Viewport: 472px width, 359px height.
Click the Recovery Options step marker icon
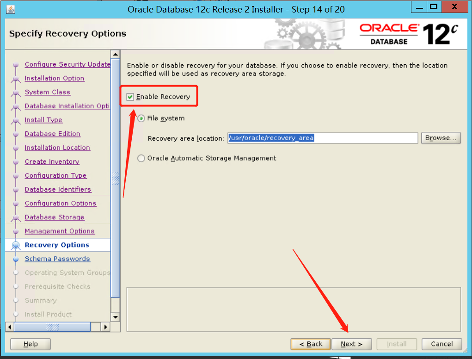[x=16, y=246]
